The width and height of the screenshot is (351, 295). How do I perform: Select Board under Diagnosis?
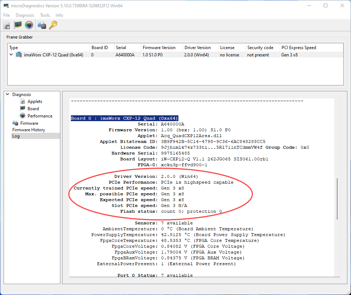(x=33, y=109)
